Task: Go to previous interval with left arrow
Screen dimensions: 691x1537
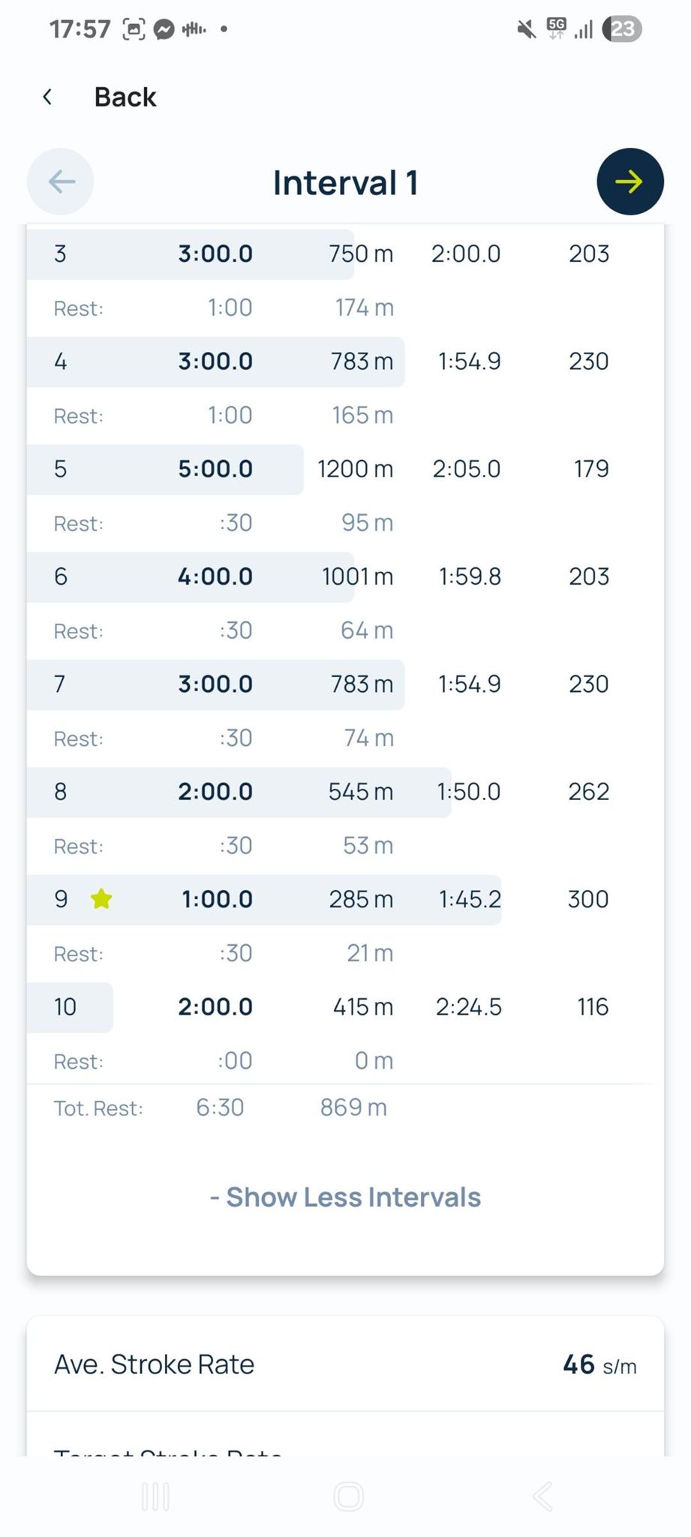Action: point(61,182)
